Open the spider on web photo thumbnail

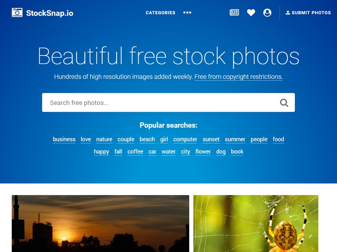(256, 223)
